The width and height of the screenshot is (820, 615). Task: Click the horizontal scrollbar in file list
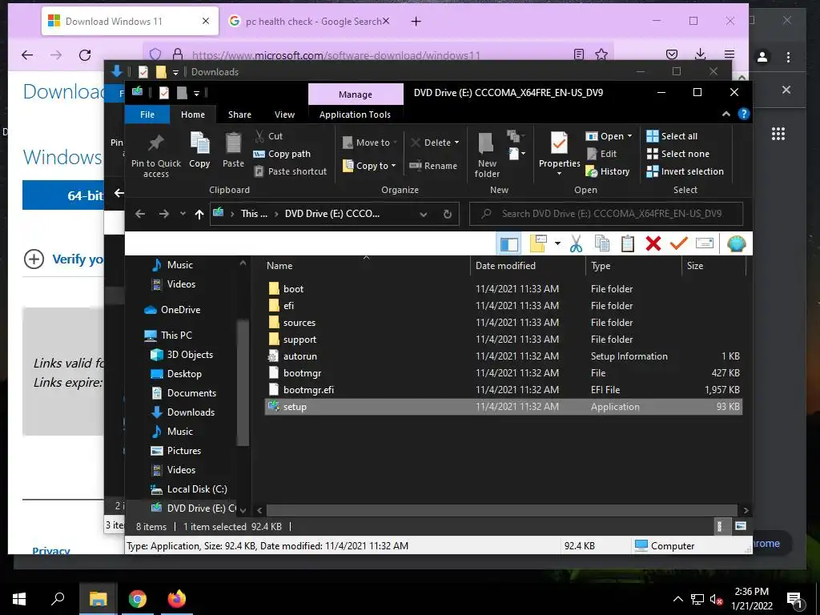[x=501, y=510]
